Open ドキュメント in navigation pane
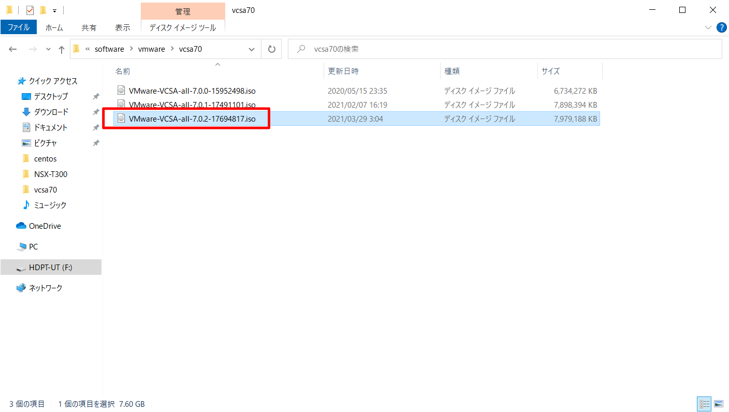The width and height of the screenshot is (729, 412). 51,127
